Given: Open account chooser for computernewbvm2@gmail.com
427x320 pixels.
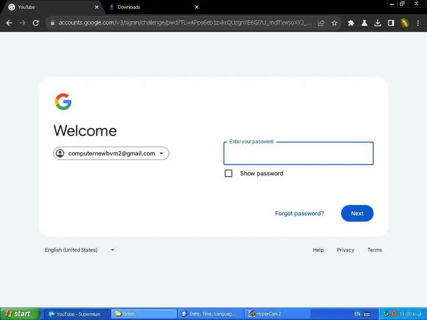Looking at the screenshot, I should point(111,153).
